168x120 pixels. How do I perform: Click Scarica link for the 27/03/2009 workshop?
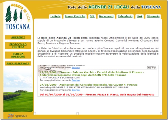(x=76, y=90)
